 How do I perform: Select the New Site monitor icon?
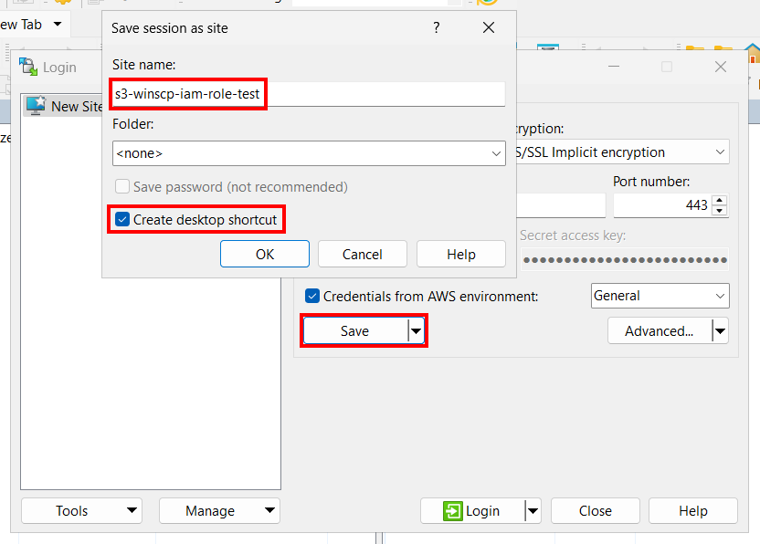click(x=37, y=106)
